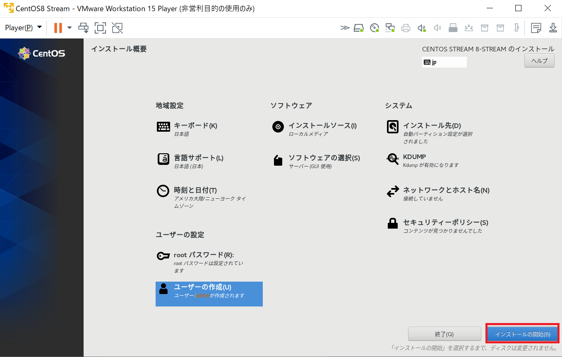562x357 pixels.
Task: Open the Player(P) menu
Action: pyautogui.click(x=23, y=28)
